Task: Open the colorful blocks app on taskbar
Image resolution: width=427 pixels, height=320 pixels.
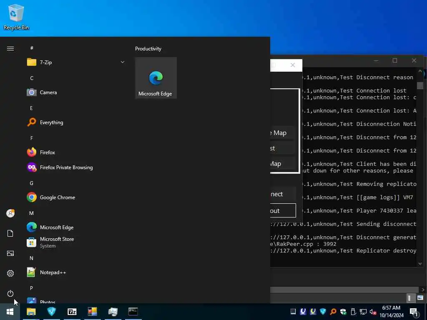Action: coord(92,312)
